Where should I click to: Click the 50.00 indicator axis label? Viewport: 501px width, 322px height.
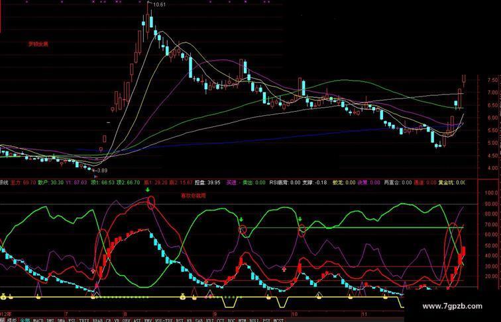(492, 245)
